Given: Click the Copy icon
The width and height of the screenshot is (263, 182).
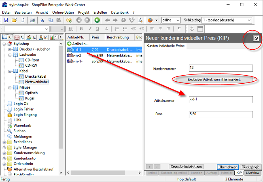Looking at the screenshot, I should pos(51,20).
